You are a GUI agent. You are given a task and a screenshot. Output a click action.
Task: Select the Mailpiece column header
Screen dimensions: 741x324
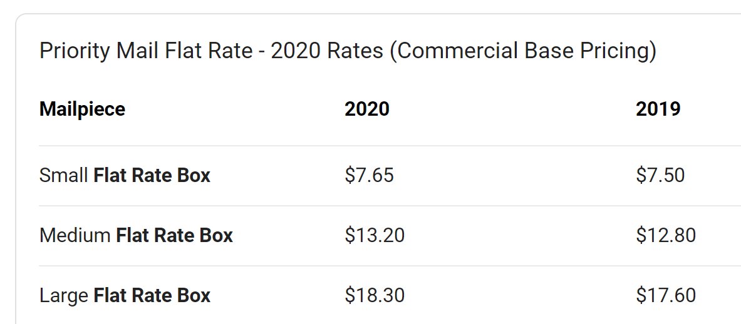click(82, 109)
